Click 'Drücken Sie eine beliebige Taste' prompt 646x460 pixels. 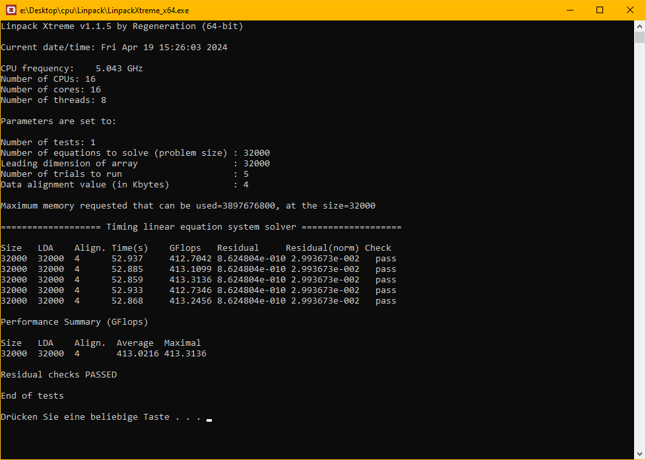coord(101,416)
